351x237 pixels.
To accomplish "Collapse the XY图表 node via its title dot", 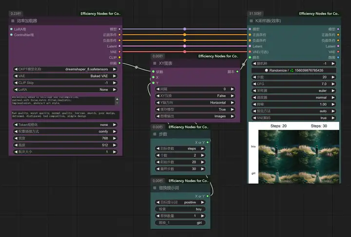I will [x=155, y=63].
